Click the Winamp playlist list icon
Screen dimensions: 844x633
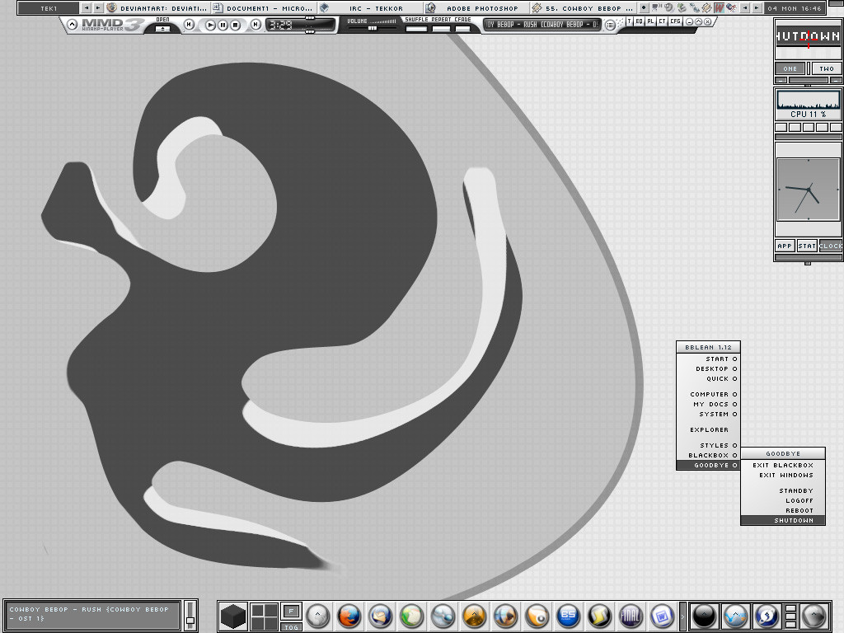coord(610,25)
